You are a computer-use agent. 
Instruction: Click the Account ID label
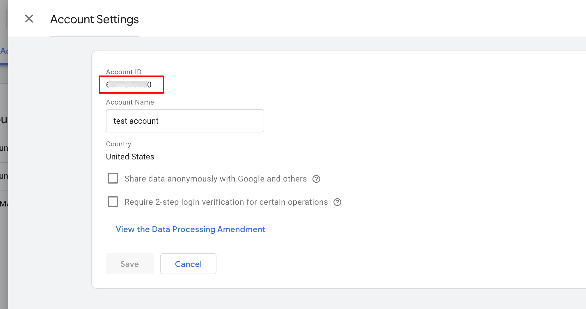124,72
